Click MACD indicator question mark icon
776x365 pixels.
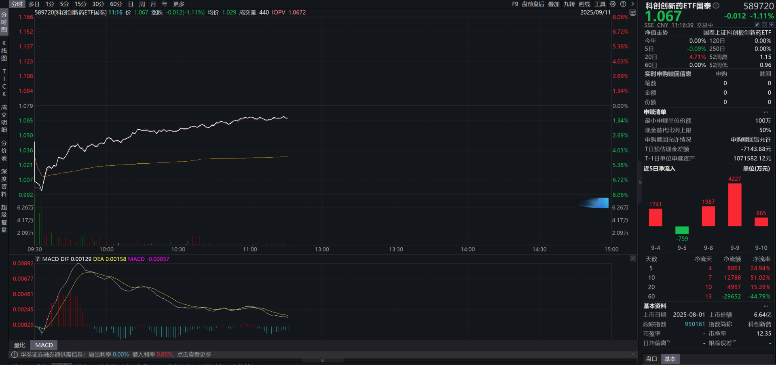(38, 259)
